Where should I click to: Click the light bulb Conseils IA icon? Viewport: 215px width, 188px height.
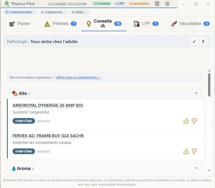pyautogui.click(x=89, y=24)
